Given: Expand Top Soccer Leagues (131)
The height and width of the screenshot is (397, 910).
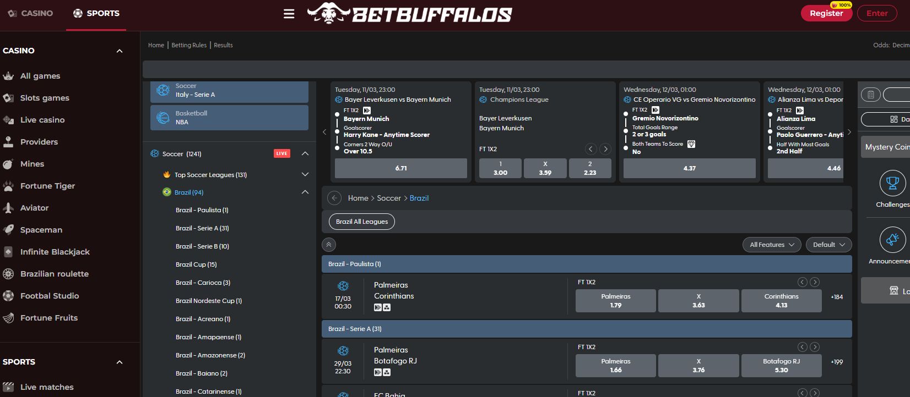Looking at the screenshot, I should coord(305,174).
